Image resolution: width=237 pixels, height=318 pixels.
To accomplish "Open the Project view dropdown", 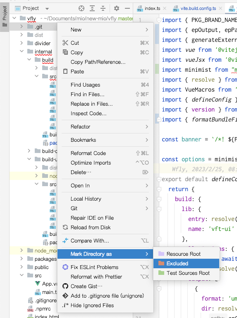I will (x=47, y=9).
